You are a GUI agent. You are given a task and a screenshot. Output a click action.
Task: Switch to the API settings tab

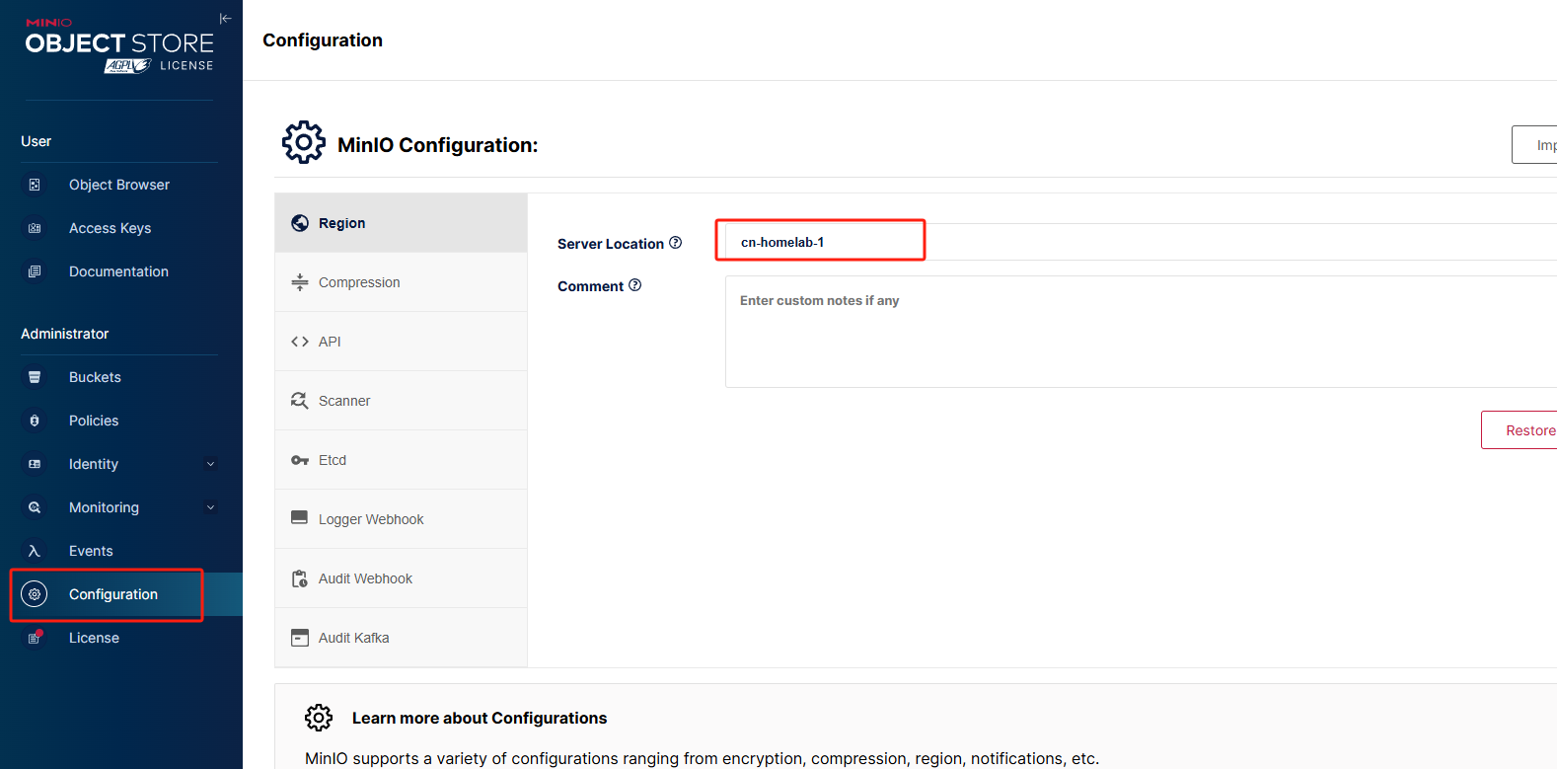330,342
